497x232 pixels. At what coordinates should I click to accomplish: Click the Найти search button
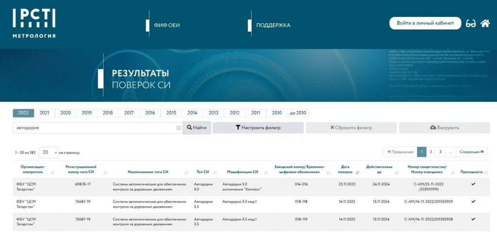(x=197, y=128)
